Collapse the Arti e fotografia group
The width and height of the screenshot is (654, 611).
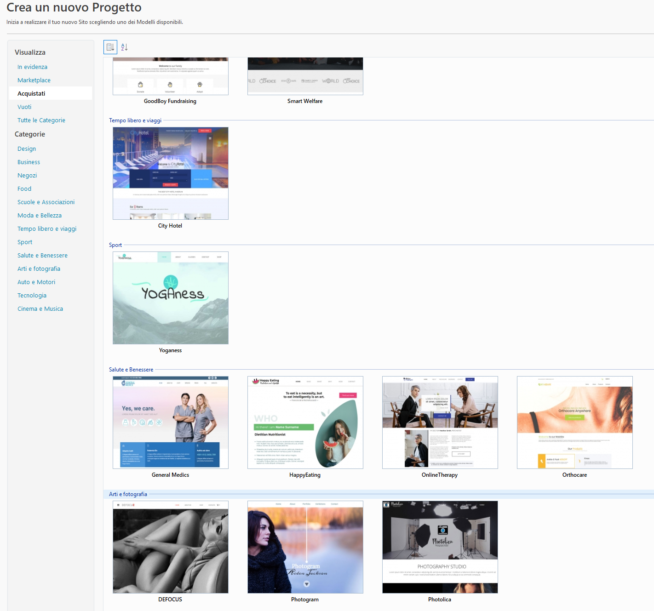click(x=128, y=494)
